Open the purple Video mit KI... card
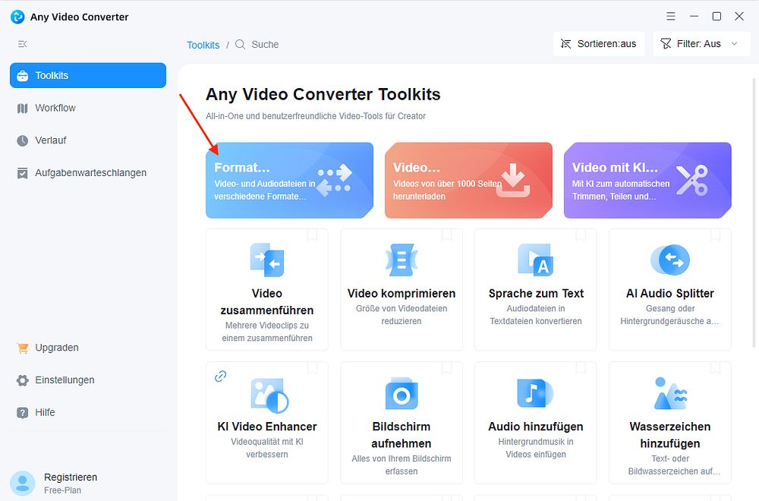The width and height of the screenshot is (759, 501). tap(647, 180)
